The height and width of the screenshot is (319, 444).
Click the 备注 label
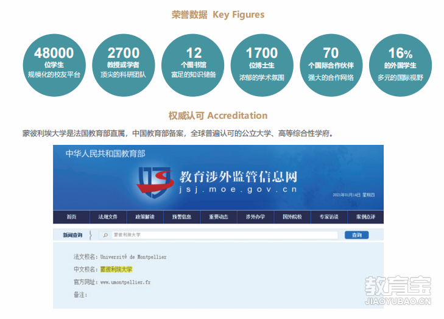click(80, 295)
